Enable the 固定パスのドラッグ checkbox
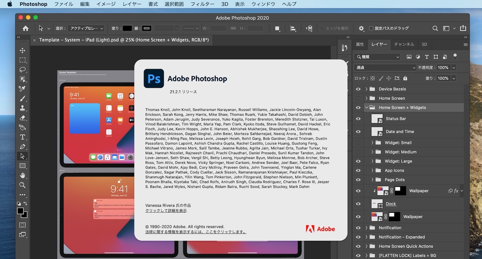Image resolution: width=482 pixels, height=259 pixels. (x=371, y=28)
